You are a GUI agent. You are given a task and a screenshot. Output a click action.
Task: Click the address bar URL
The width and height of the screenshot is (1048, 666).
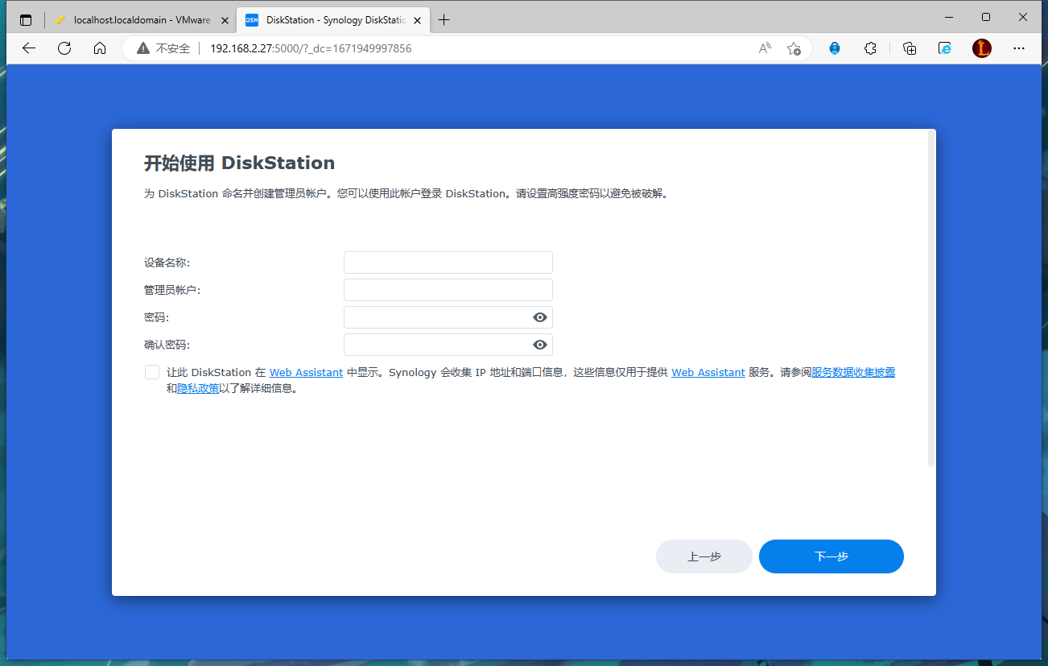(x=311, y=48)
